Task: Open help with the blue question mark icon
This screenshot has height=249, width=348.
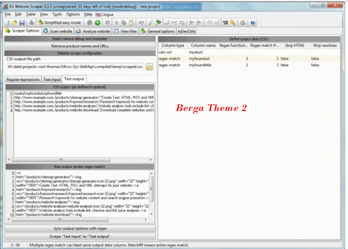Action: coord(252,23)
